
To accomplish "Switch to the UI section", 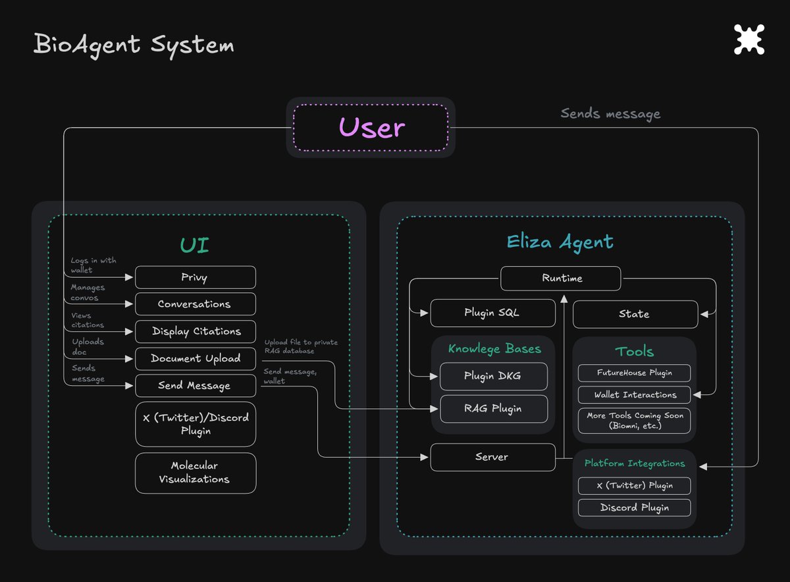I will [195, 244].
